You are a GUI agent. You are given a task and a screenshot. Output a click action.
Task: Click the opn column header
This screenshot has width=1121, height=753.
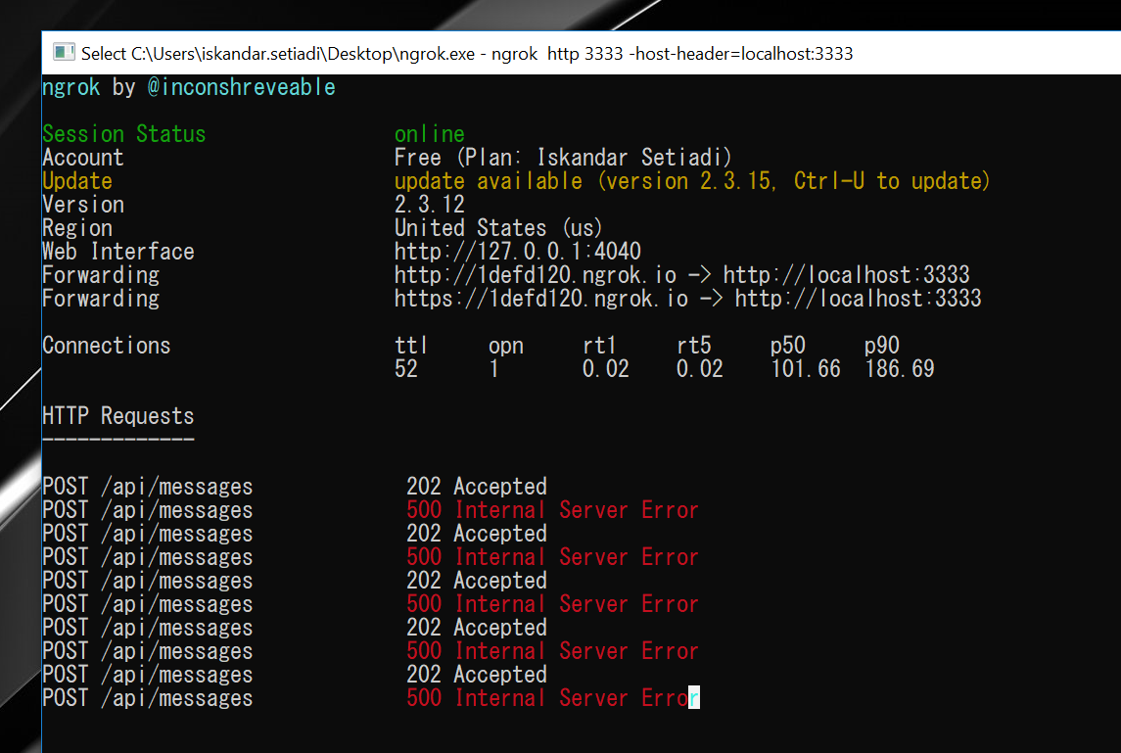[506, 346]
